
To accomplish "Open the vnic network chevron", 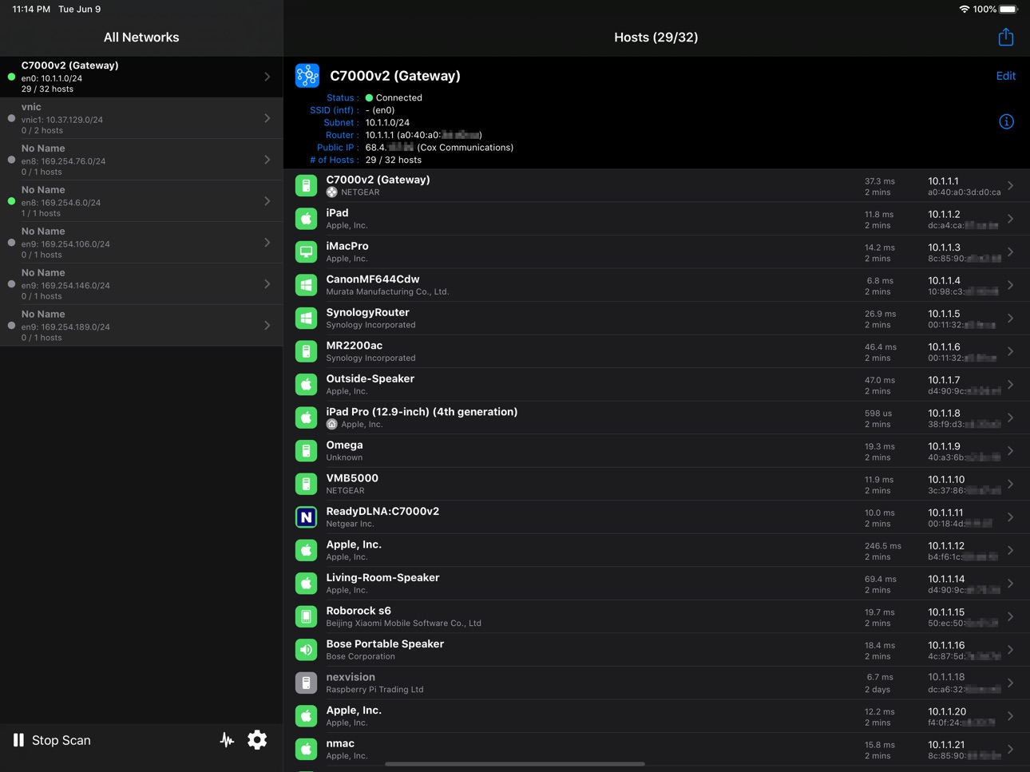I will pos(267,118).
